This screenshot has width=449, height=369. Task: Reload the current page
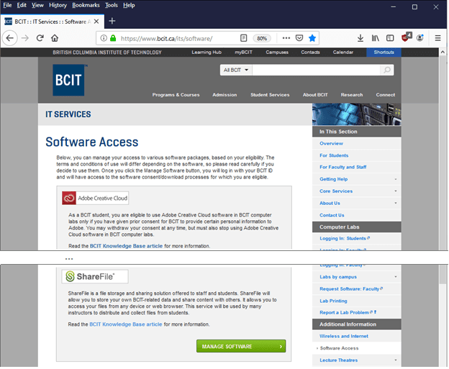[x=40, y=38]
